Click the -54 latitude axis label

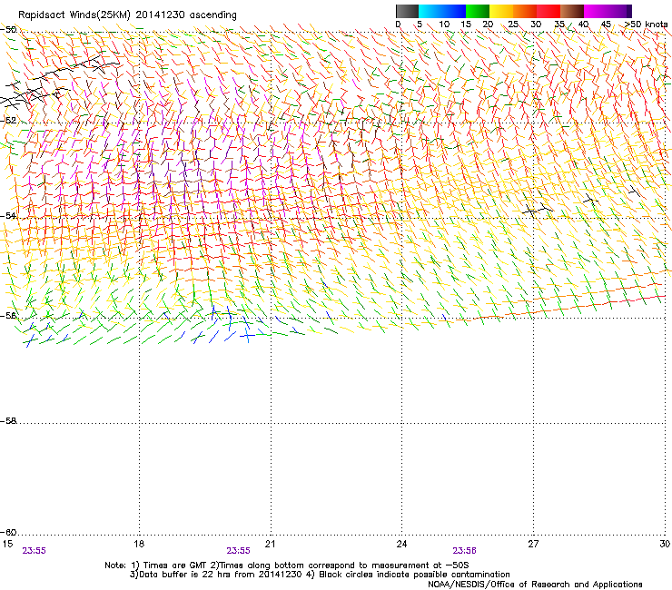click(x=8, y=215)
